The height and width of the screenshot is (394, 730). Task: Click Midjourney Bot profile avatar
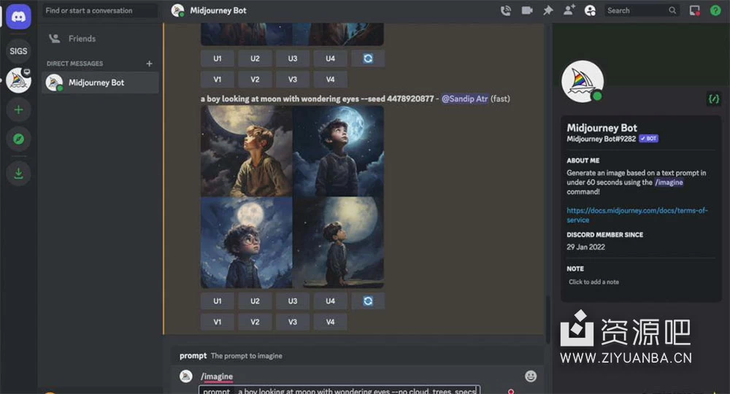[x=583, y=82]
